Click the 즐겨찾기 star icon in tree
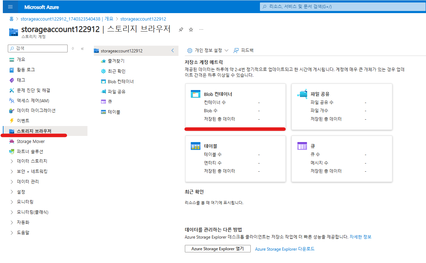The height and width of the screenshot is (263, 426). 103,61
